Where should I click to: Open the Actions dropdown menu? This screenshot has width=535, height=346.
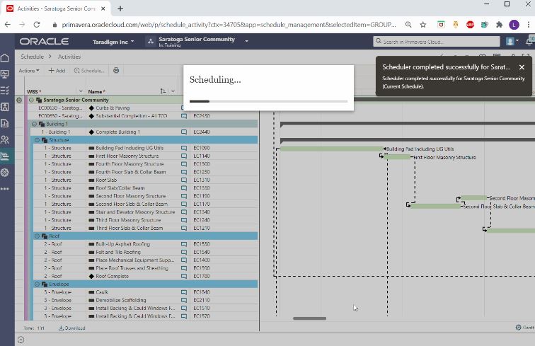point(29,71)
